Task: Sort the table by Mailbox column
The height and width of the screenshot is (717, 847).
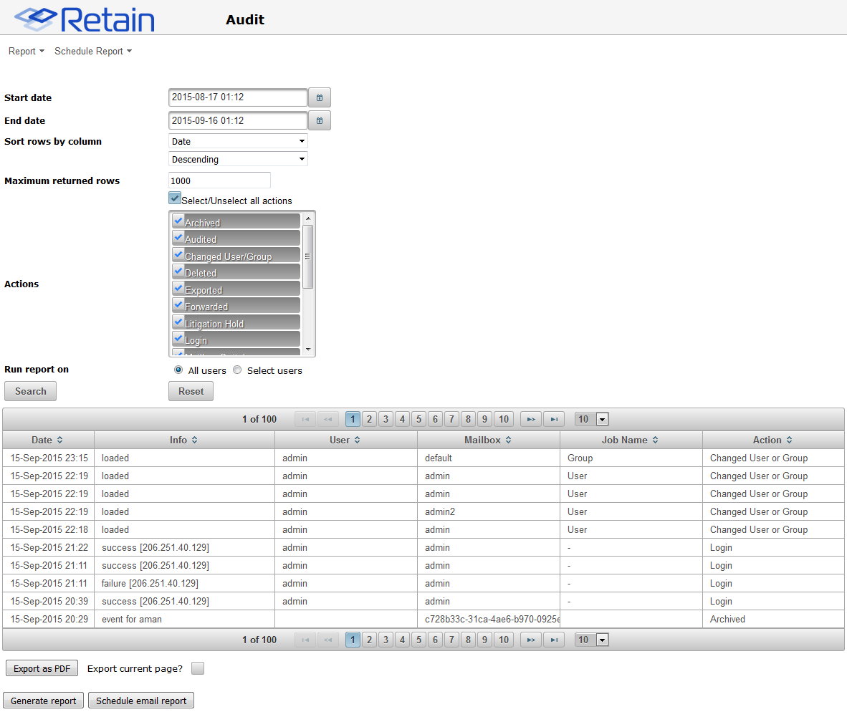Action: coord(488,440)
